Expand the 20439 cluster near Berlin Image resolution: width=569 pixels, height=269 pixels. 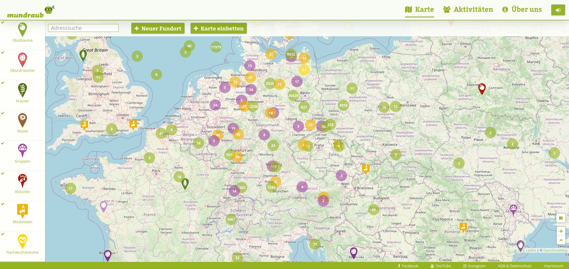pos(293,95)
